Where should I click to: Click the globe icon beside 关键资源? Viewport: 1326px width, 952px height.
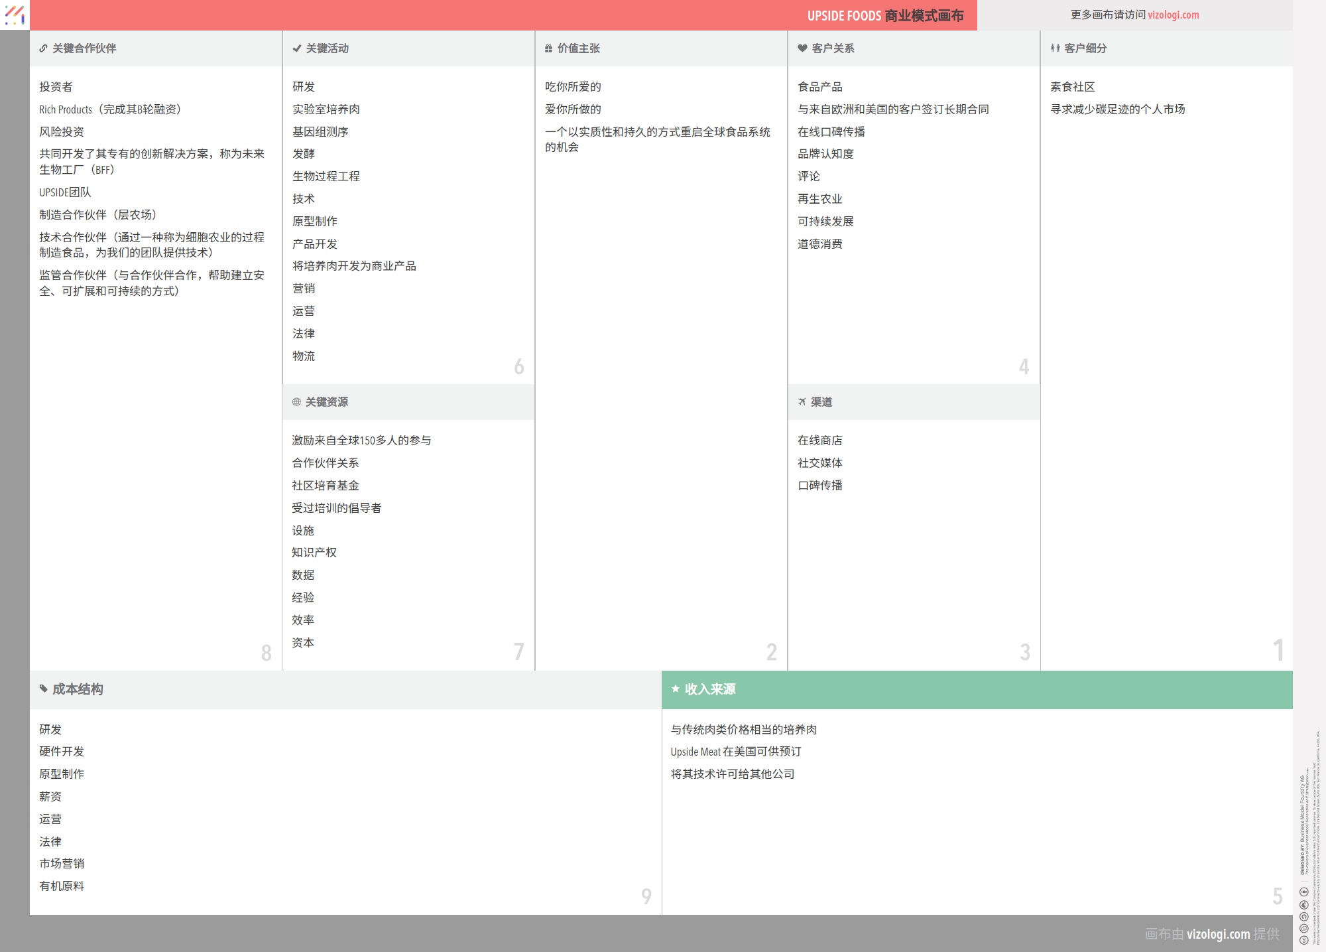[296, 402]
